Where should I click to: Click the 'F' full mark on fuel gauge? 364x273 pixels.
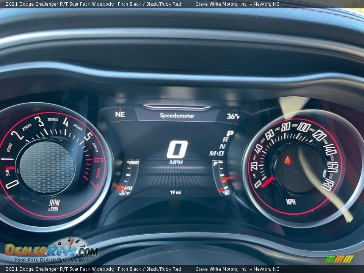coord(215,164)
